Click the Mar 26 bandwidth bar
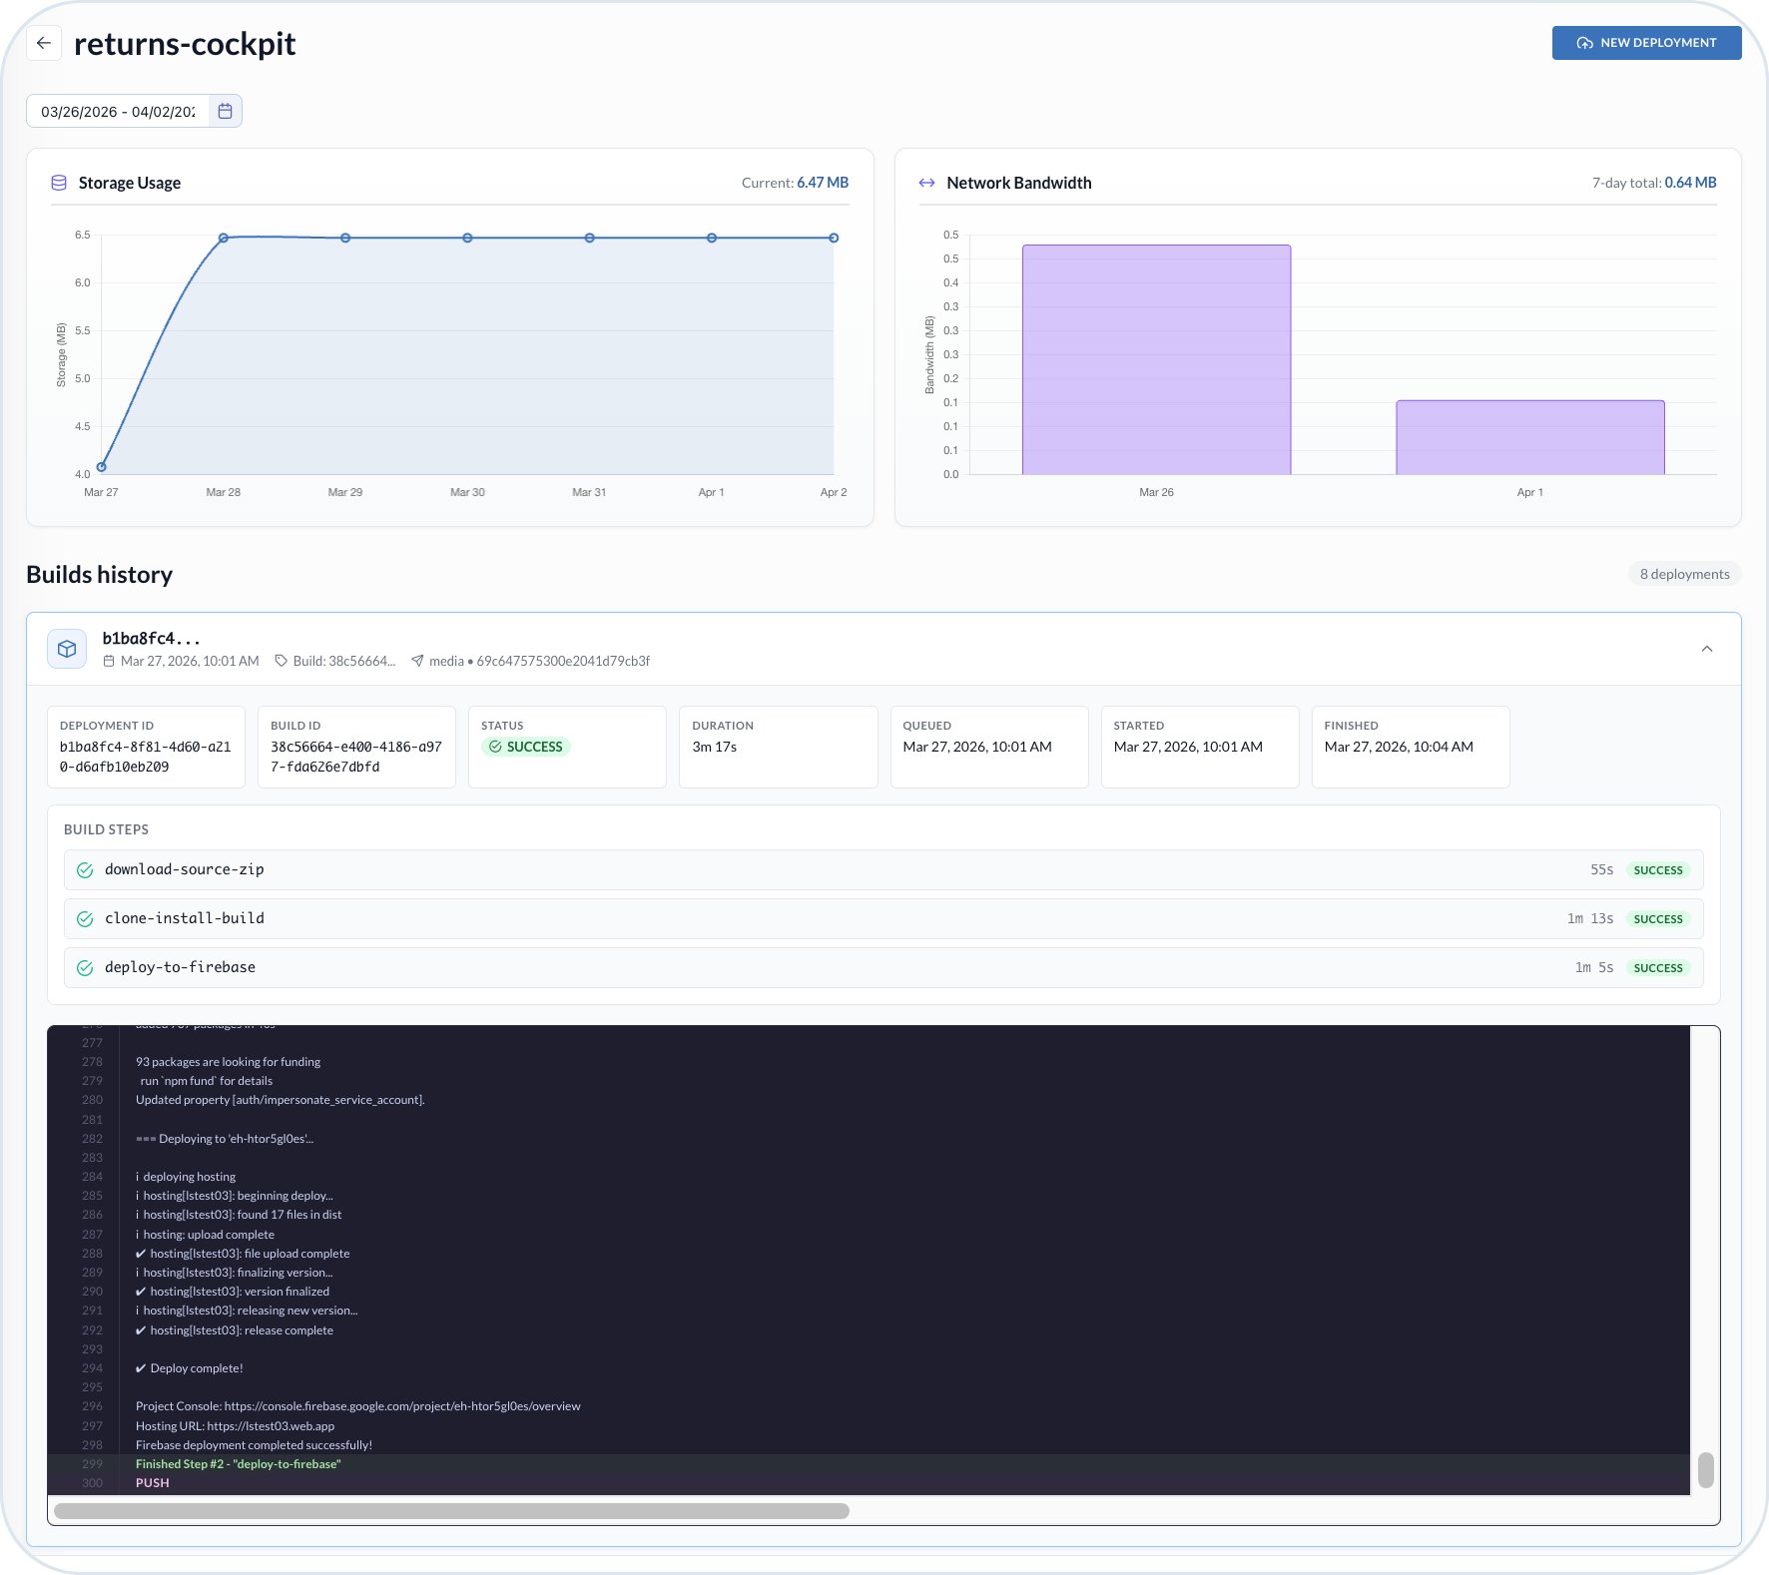The image size is (1769, 1575). tap(1156, 359)
